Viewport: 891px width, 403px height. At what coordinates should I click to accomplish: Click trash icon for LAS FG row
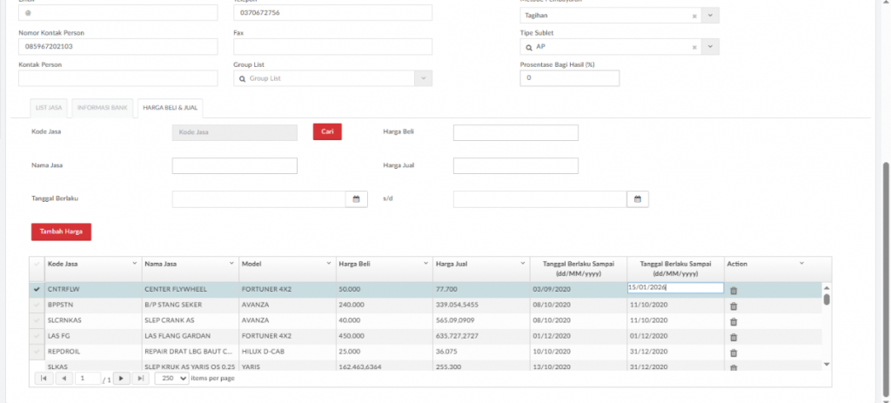tap(733, 337)
